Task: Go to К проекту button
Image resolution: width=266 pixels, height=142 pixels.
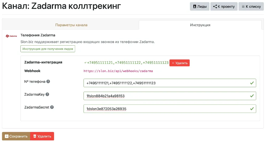Action: tap(224, 6)
